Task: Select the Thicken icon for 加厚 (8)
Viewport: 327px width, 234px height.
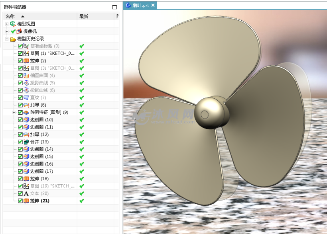Action: [26, 105]
